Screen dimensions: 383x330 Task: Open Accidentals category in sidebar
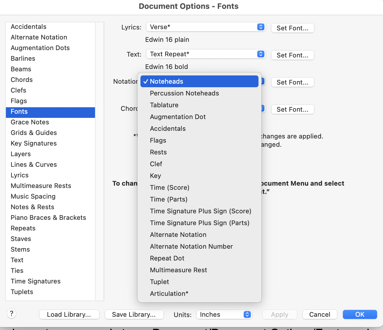(29, 27)
